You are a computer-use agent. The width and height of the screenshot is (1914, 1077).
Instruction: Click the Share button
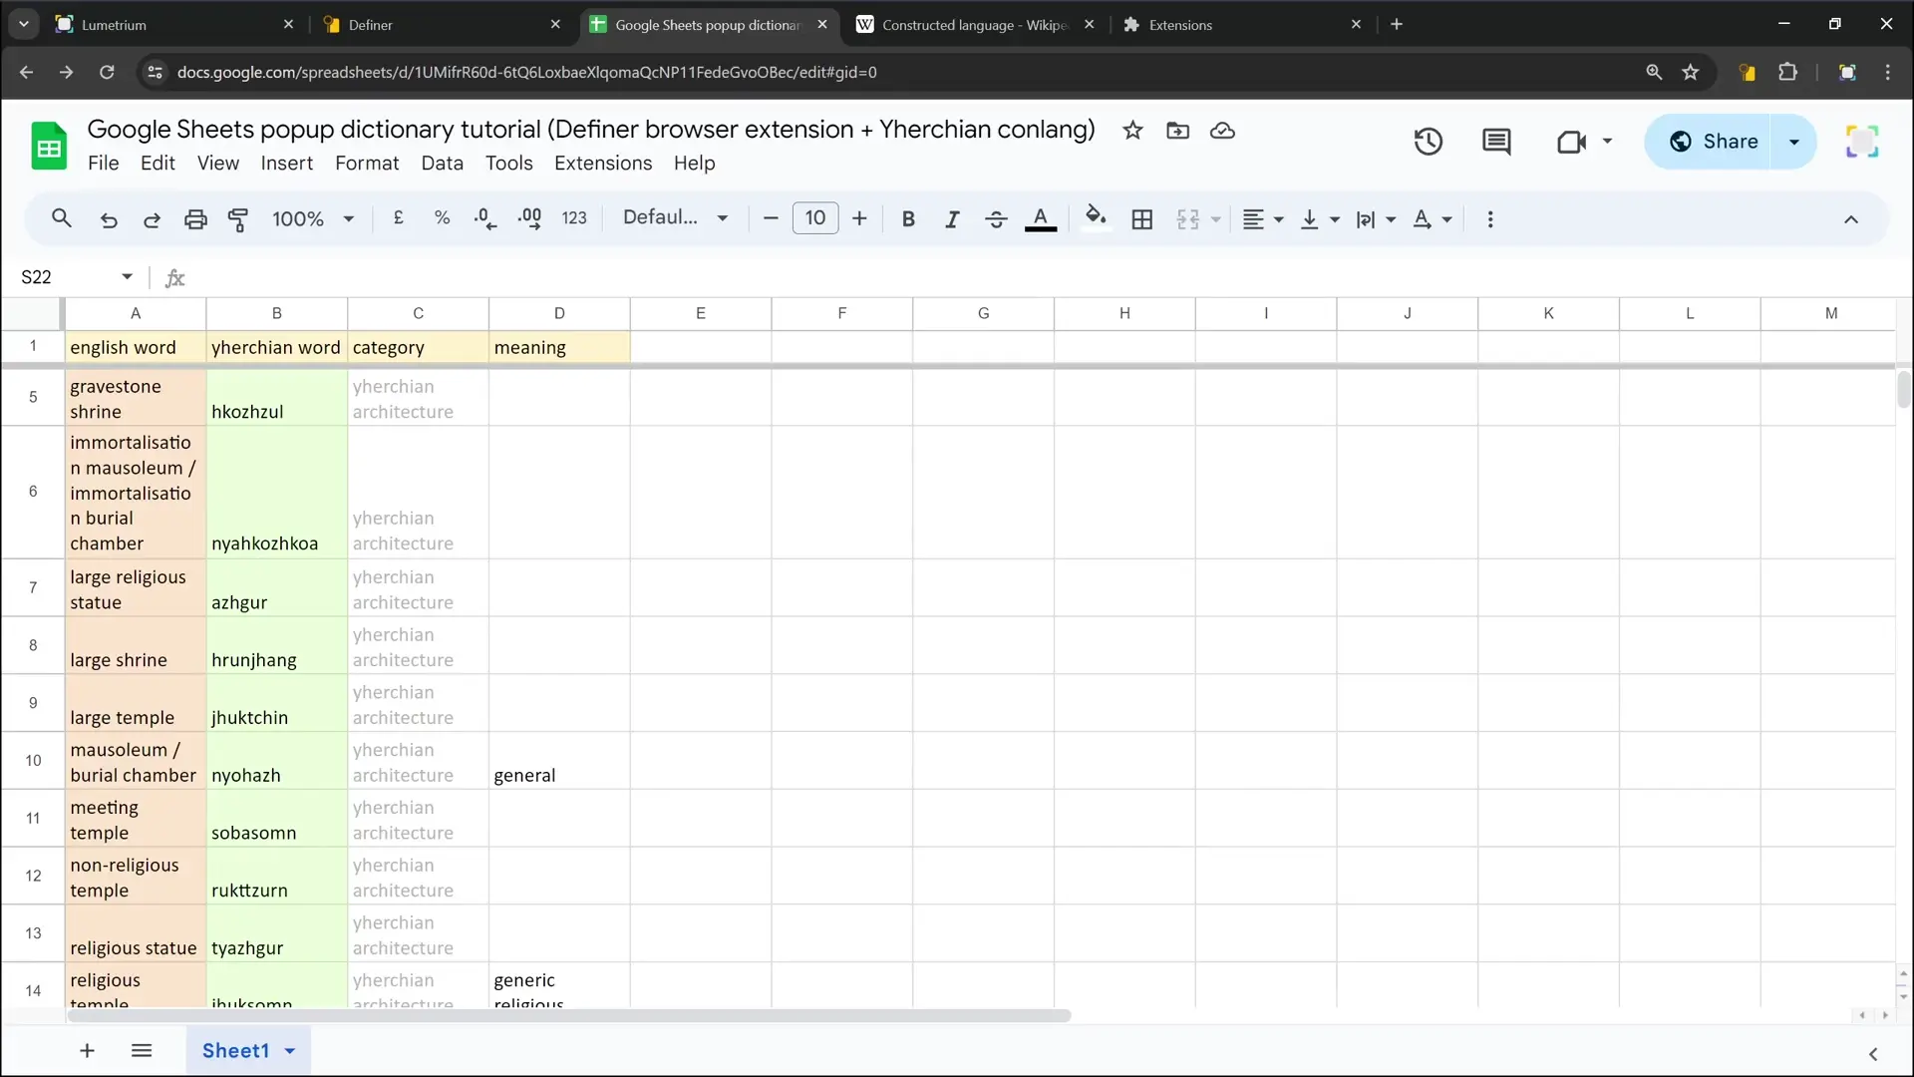(1713, 142)
